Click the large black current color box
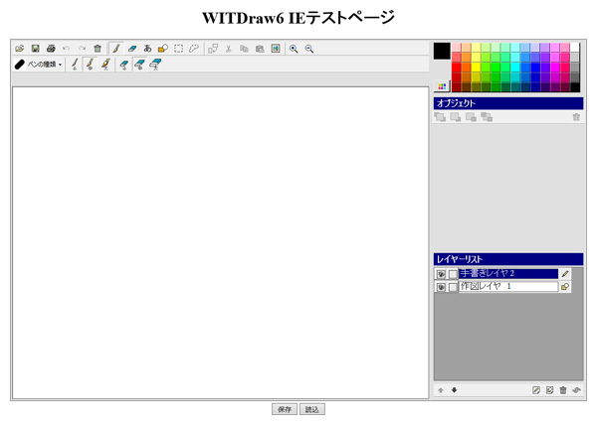Viewport: 597px width, 425px height. (x=442, y=51)
